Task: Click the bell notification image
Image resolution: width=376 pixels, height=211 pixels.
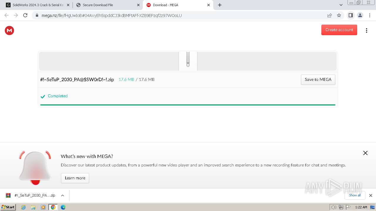Action: 35,168
